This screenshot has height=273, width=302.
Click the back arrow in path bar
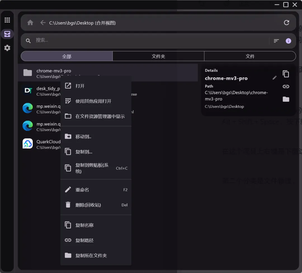tap(43, 23)
